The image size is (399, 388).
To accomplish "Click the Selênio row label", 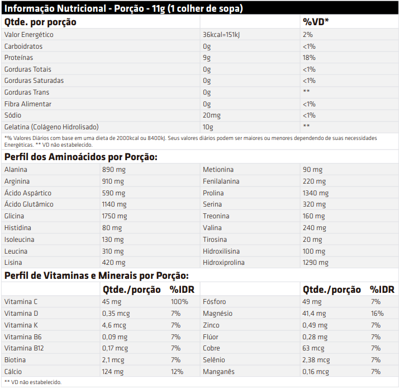I will click(x=214, y=360).
